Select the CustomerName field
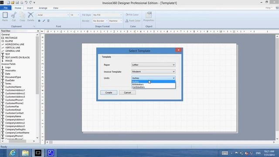279x157 pixels. [13, 87]
